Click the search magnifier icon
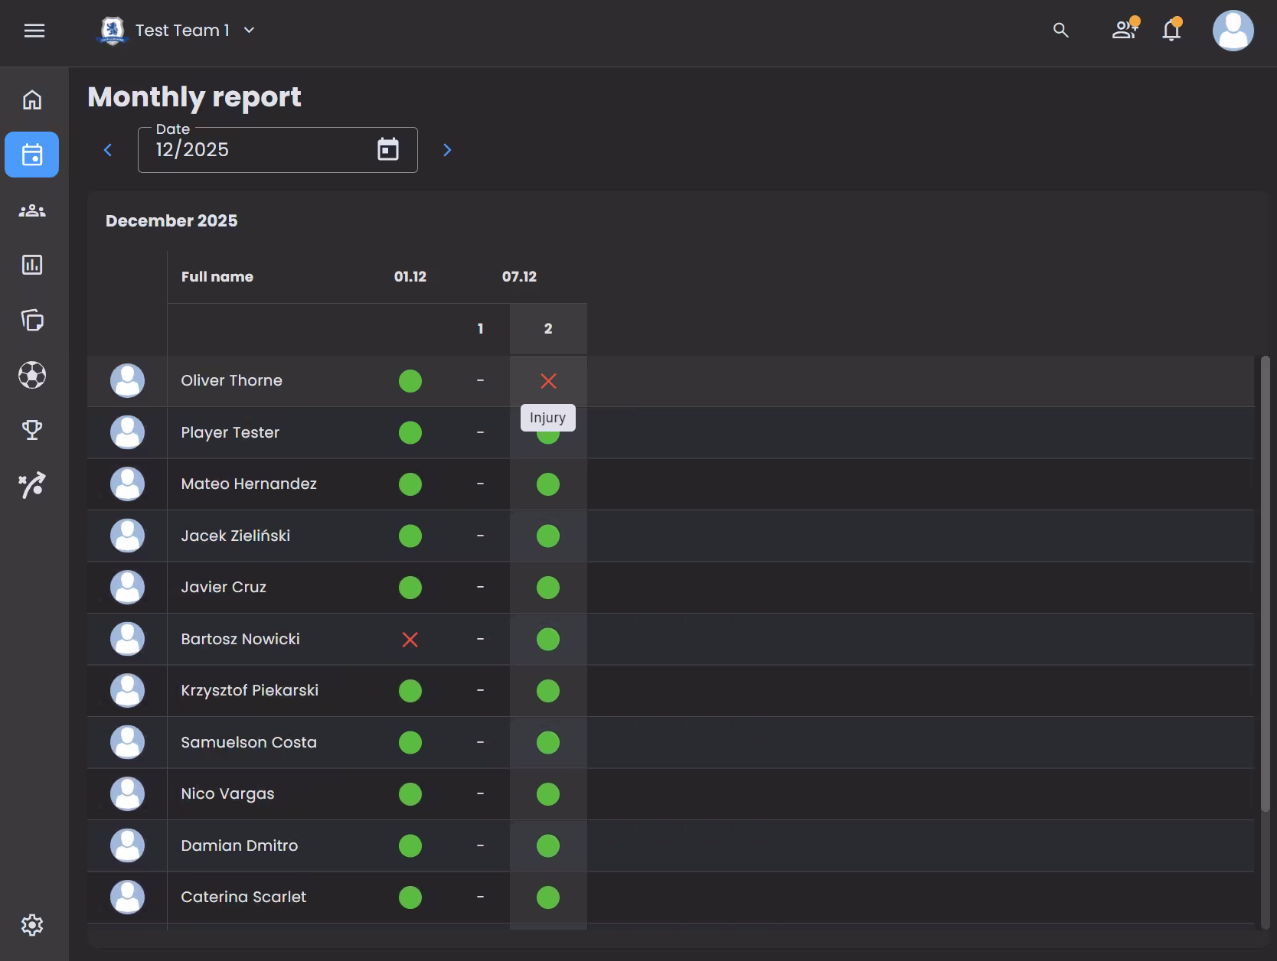 click(x=1060, y=31)
